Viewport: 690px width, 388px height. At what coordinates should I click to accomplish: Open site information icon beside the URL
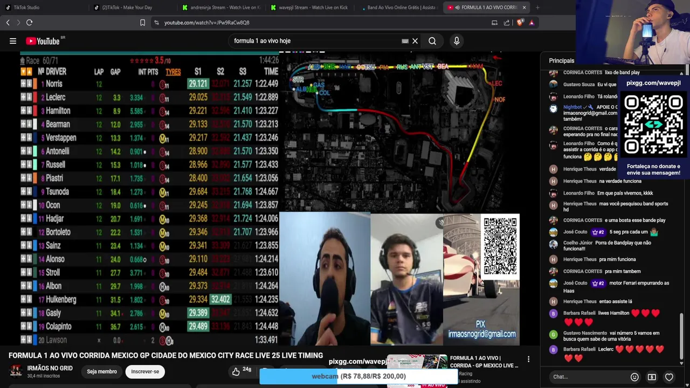point(156,23)
